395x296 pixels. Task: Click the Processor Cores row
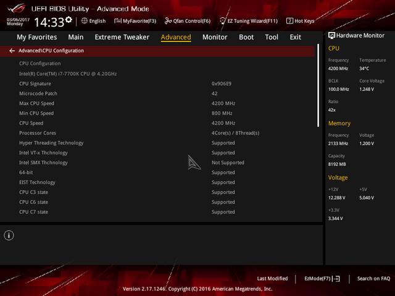click(157, 133)
